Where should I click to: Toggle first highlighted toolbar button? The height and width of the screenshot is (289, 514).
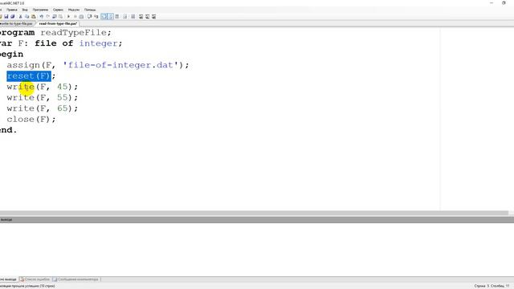click(104, 16)
